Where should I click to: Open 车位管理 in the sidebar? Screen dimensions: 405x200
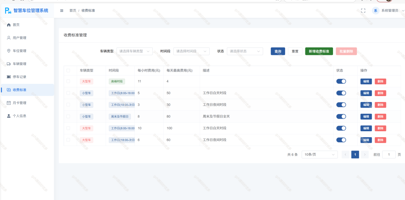pyautogui.click(x=27, y=51)
